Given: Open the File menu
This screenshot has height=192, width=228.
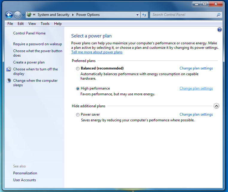Looking at the screenshot, I should click(10, 24).
